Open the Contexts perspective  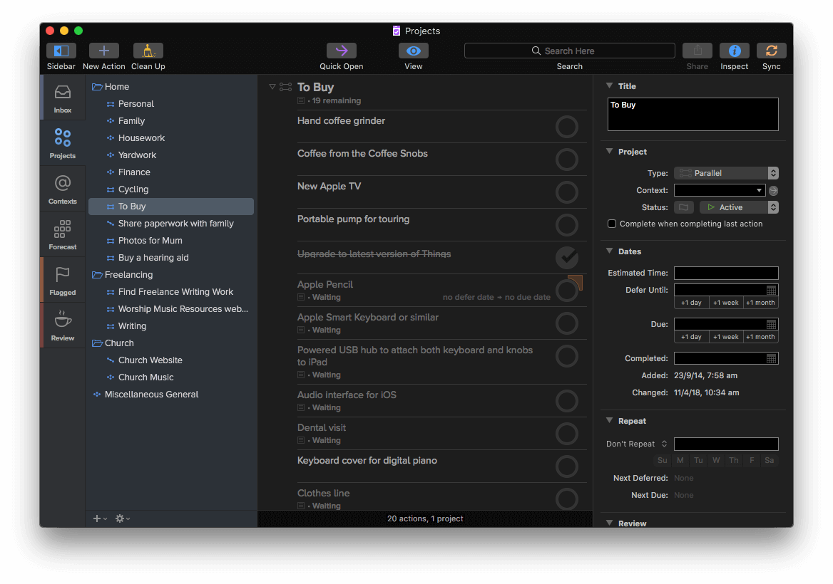pyautogui.click(x=62, y=189)
